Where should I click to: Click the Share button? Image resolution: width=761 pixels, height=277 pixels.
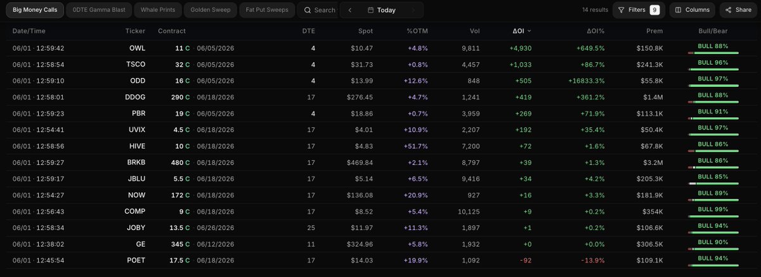(x=738, y=10)
